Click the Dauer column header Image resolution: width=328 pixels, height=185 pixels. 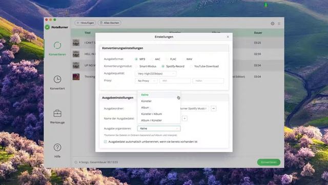(x=258, y=33)
